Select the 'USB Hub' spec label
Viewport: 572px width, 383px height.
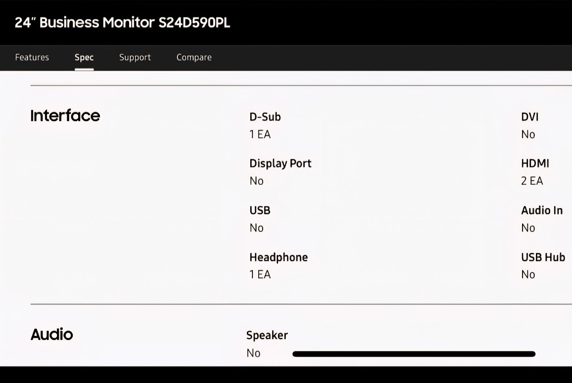pyautogui.click(x=543, y=257)
